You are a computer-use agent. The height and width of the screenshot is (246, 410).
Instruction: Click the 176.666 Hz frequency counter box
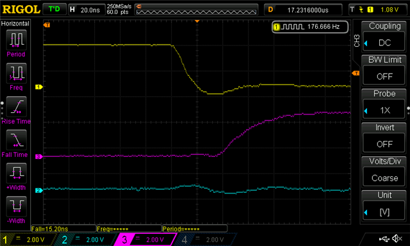[310, 27]
